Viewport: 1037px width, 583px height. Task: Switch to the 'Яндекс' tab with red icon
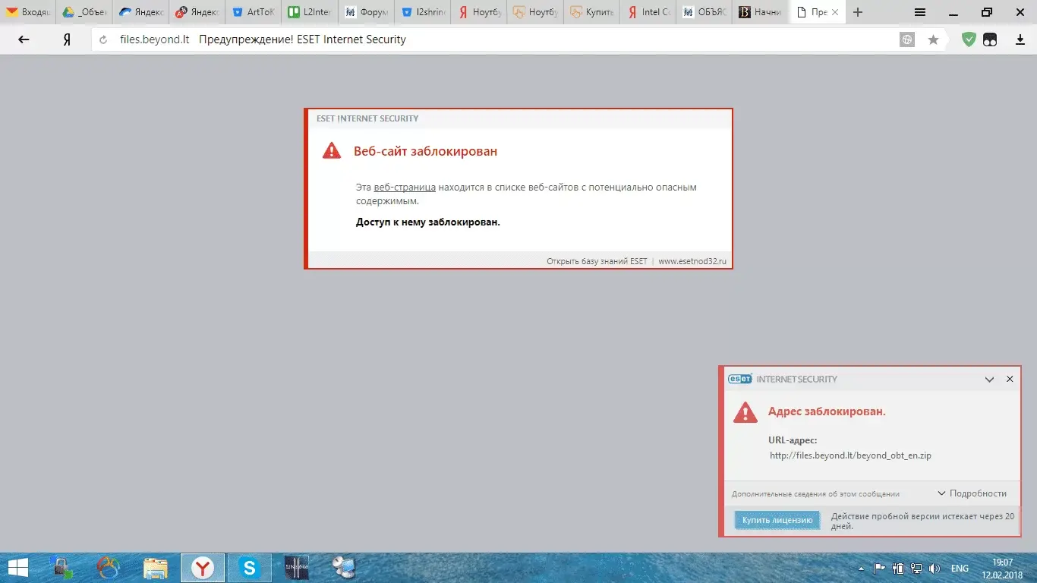[x=197, y=12]
